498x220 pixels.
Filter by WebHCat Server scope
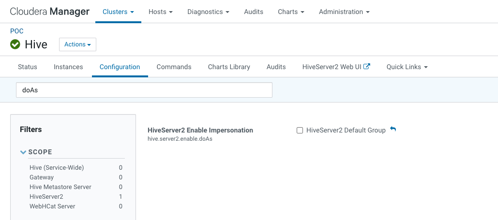(52, 206)
